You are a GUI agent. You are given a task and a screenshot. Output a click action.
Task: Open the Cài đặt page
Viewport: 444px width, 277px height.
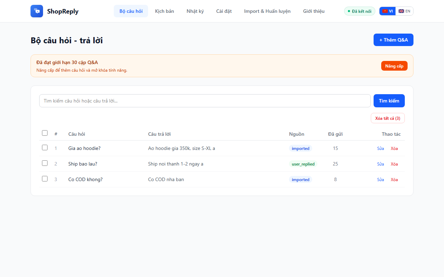point(224,11)
